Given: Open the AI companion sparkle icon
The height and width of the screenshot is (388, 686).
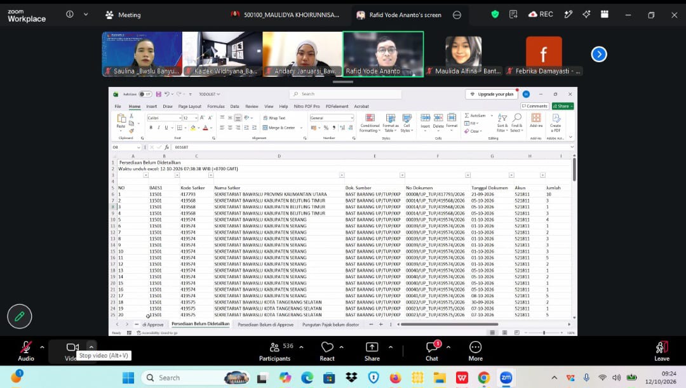Looking at the screenshot, I should click(x=586, y=15).
